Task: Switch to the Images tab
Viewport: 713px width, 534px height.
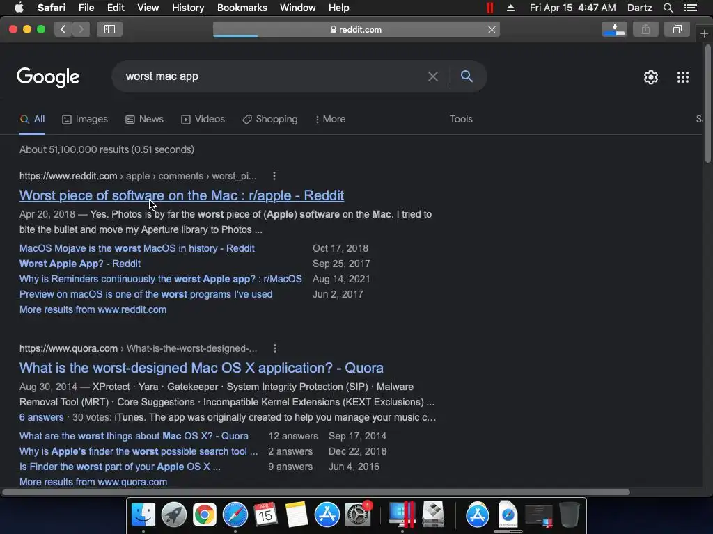Action: pyautogui.click(x=85, y=119)
